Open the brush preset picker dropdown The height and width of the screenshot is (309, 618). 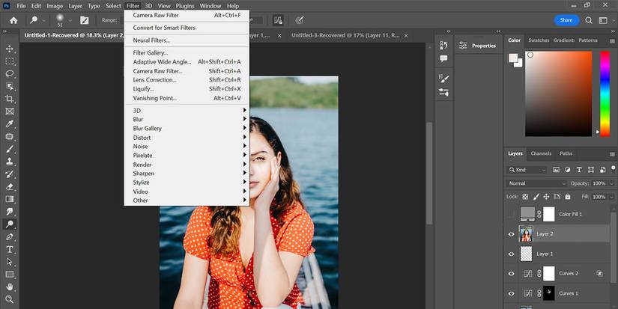coord(70,20)
